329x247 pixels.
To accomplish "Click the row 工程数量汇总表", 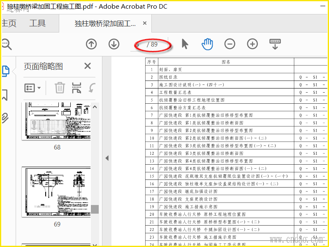I will 236,92.
